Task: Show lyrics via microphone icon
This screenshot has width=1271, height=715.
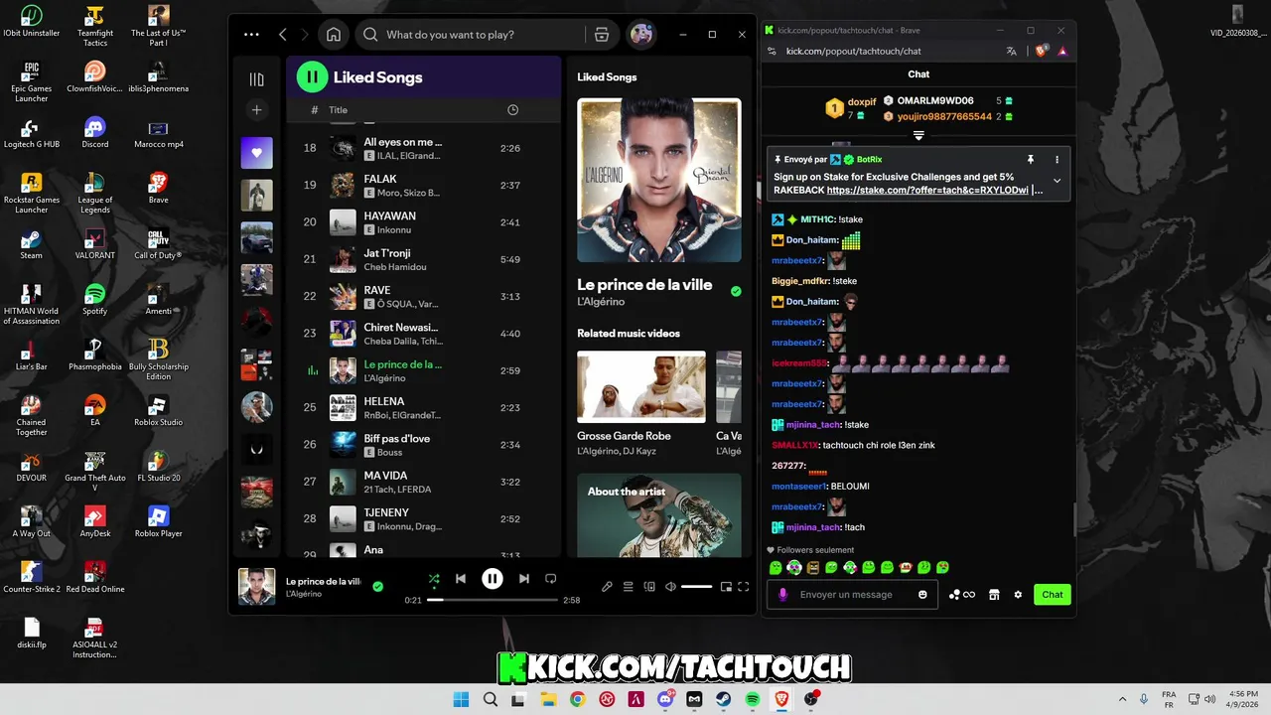Action: [607, 587]
